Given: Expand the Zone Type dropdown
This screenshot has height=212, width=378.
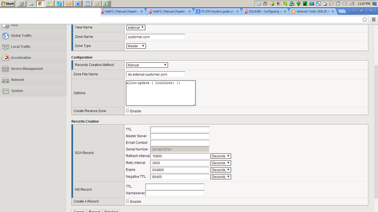Looking at the screenshot, I should 136,46.
